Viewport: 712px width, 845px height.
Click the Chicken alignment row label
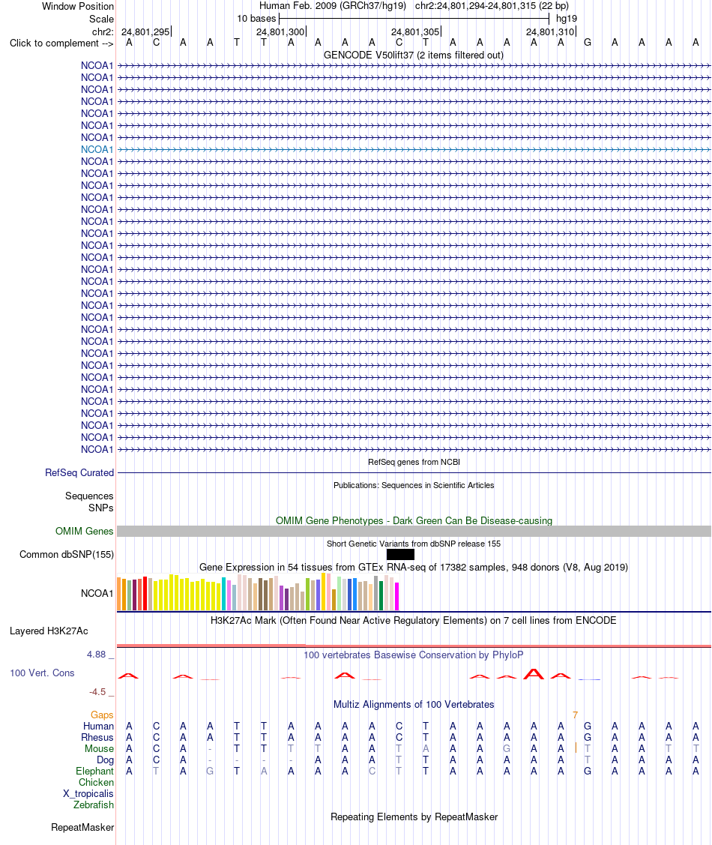pos(96,783)
